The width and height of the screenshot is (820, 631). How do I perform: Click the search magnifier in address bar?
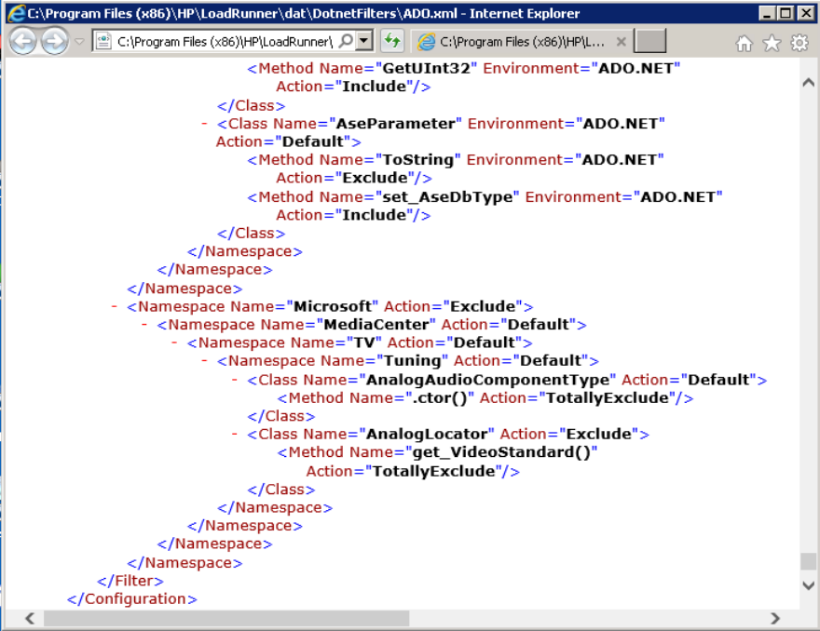click(x=346, y=41)
